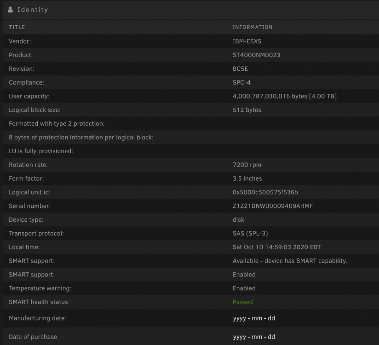Click the 'SMART health status:' label

pos(39,302)
